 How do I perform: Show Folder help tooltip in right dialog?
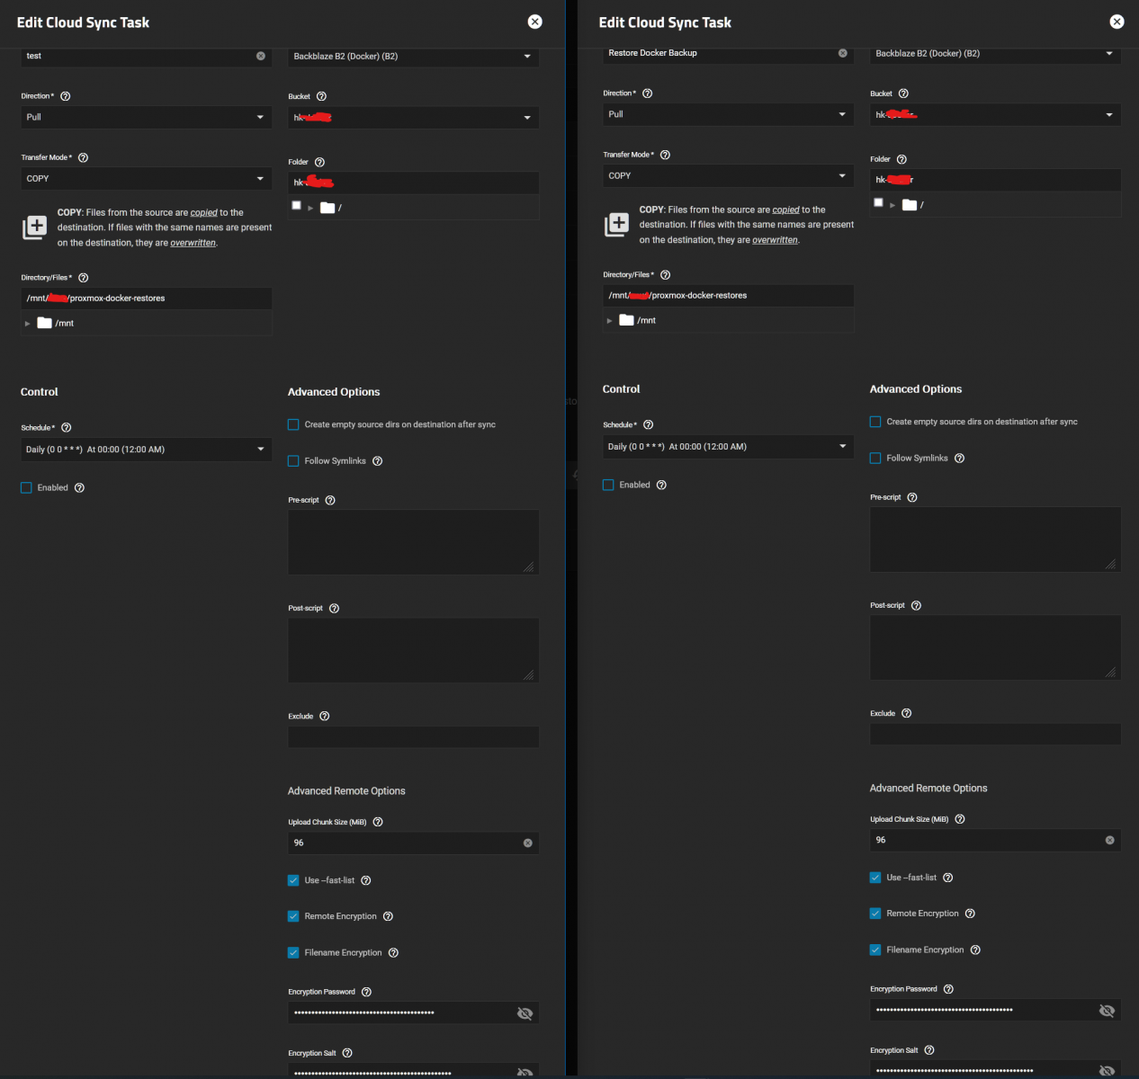tap(901, 159)
